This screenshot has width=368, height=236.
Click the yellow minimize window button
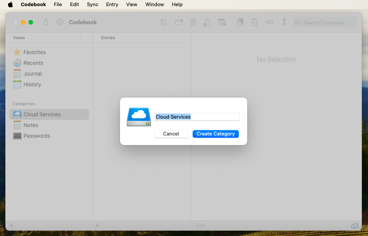coord(23,22)
